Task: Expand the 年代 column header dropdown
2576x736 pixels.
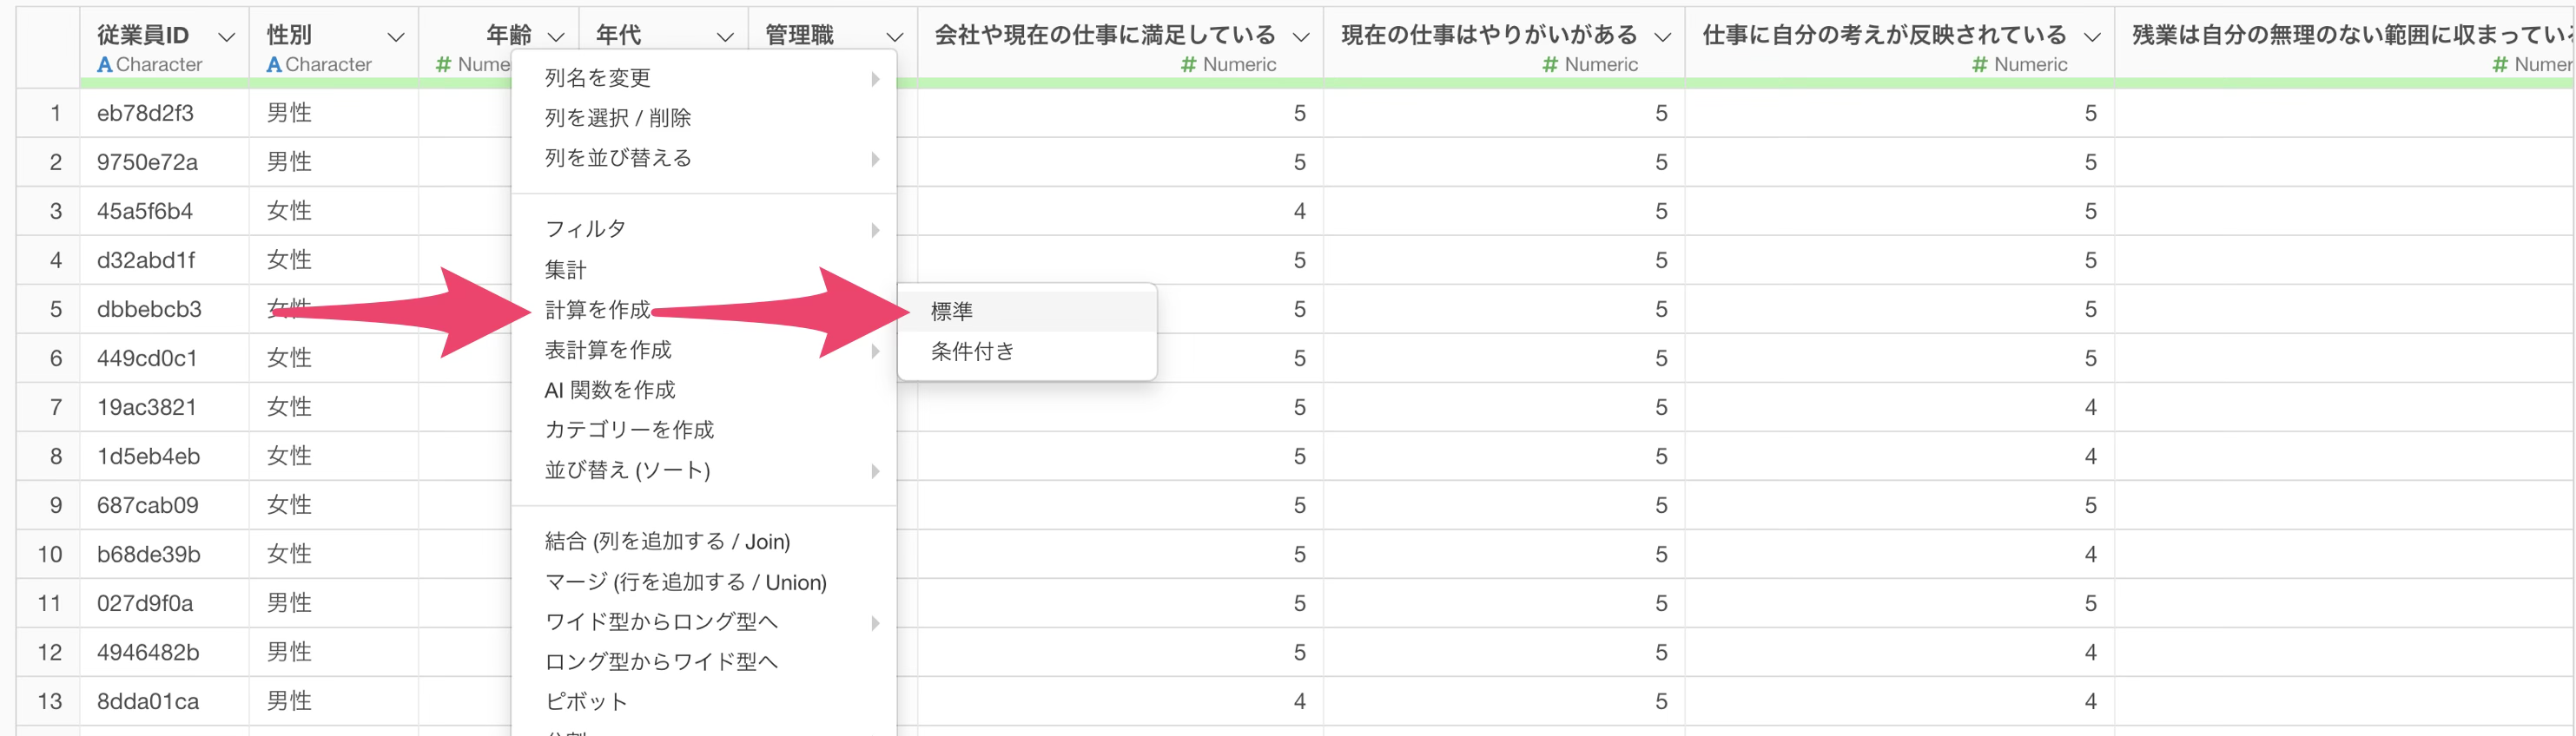Action: coord(725,37)
